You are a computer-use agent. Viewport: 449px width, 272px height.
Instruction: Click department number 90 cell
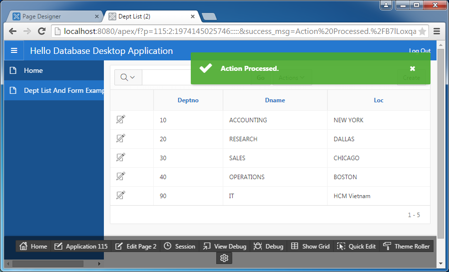click(188, 196)
